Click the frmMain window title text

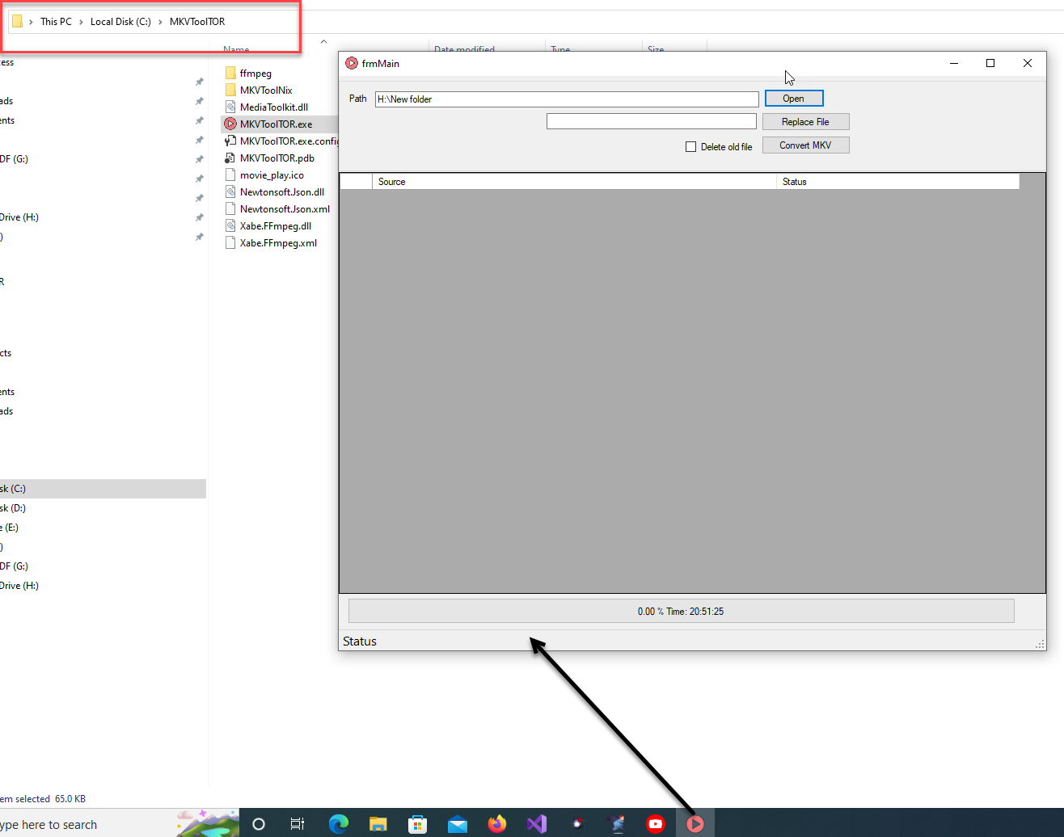point(381,64)
